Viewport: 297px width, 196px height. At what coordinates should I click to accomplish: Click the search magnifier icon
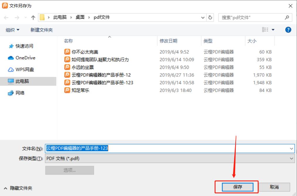(x=287, y=18)
